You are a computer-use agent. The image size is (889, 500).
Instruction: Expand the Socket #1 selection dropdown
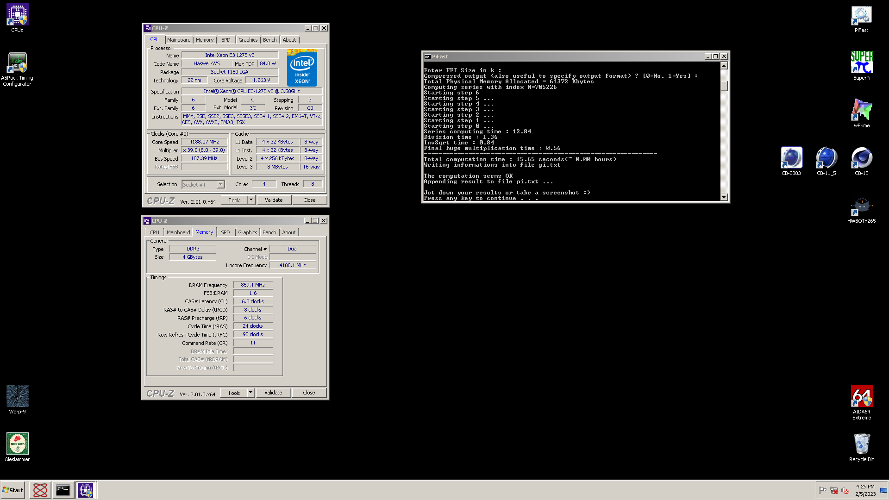220,184
